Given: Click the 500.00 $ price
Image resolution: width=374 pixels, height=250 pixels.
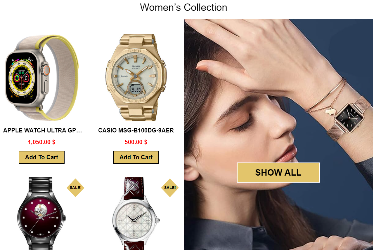Looking at the screenshot, I should 136,142.
